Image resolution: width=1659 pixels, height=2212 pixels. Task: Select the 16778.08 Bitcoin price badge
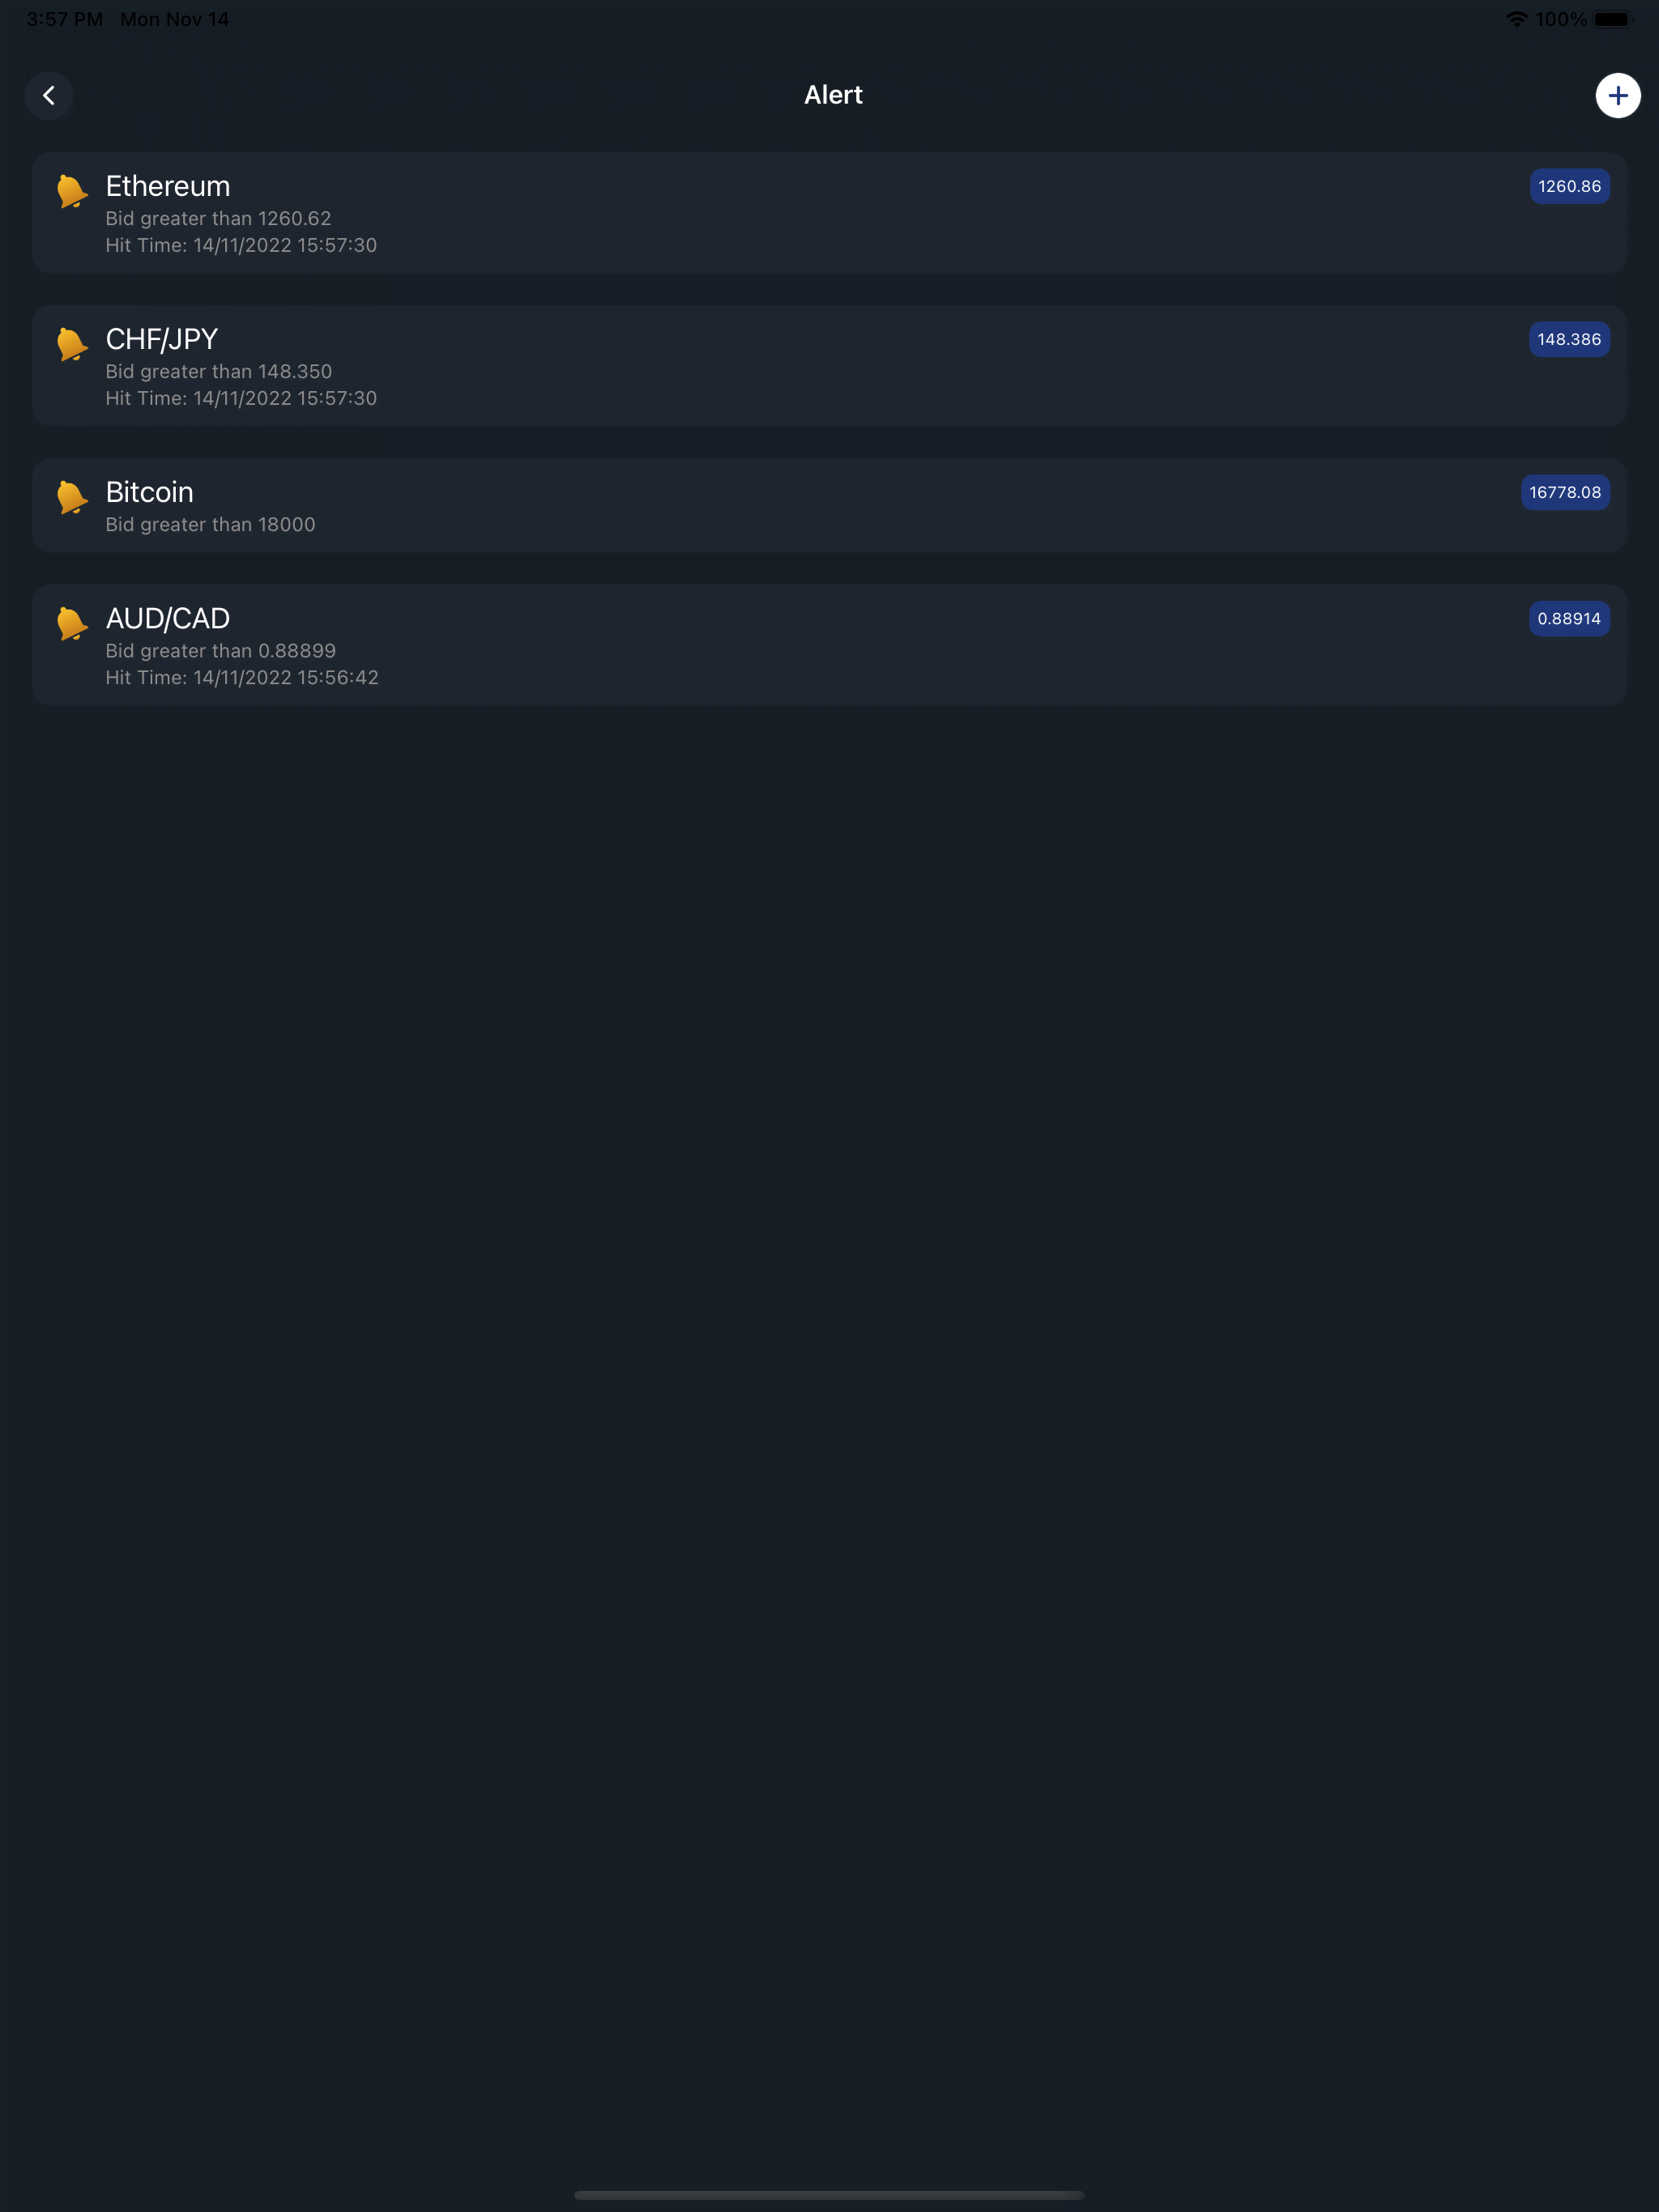point(1565,492)
